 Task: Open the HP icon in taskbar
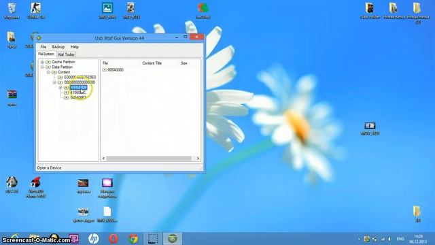click(x=94, y=239)
